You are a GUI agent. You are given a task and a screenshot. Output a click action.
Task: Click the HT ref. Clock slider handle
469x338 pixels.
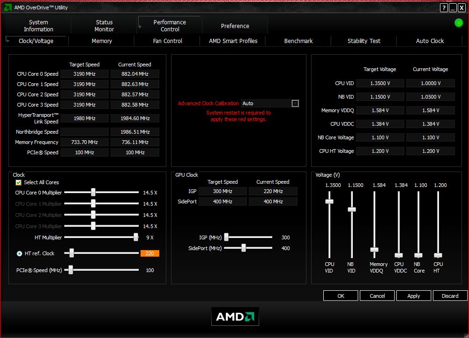72,253
